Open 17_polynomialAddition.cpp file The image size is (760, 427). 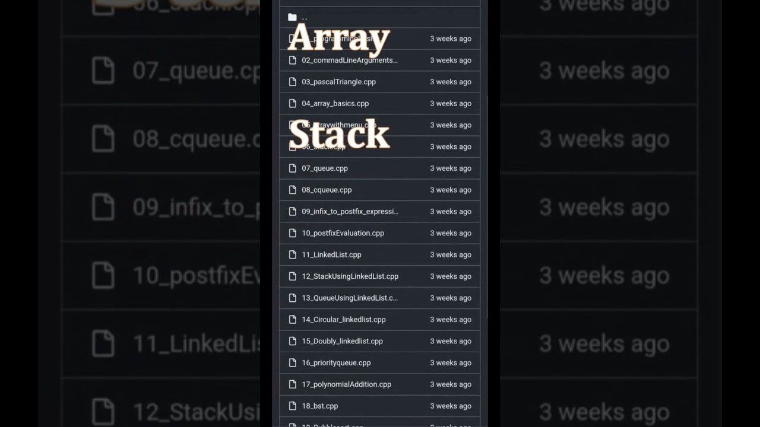tap(346, 384)
